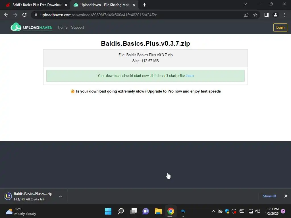
Task: Click the 'here' download link
Action: 190,76
